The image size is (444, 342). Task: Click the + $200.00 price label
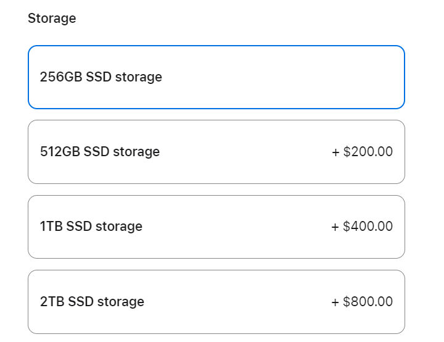coord(362,151)
